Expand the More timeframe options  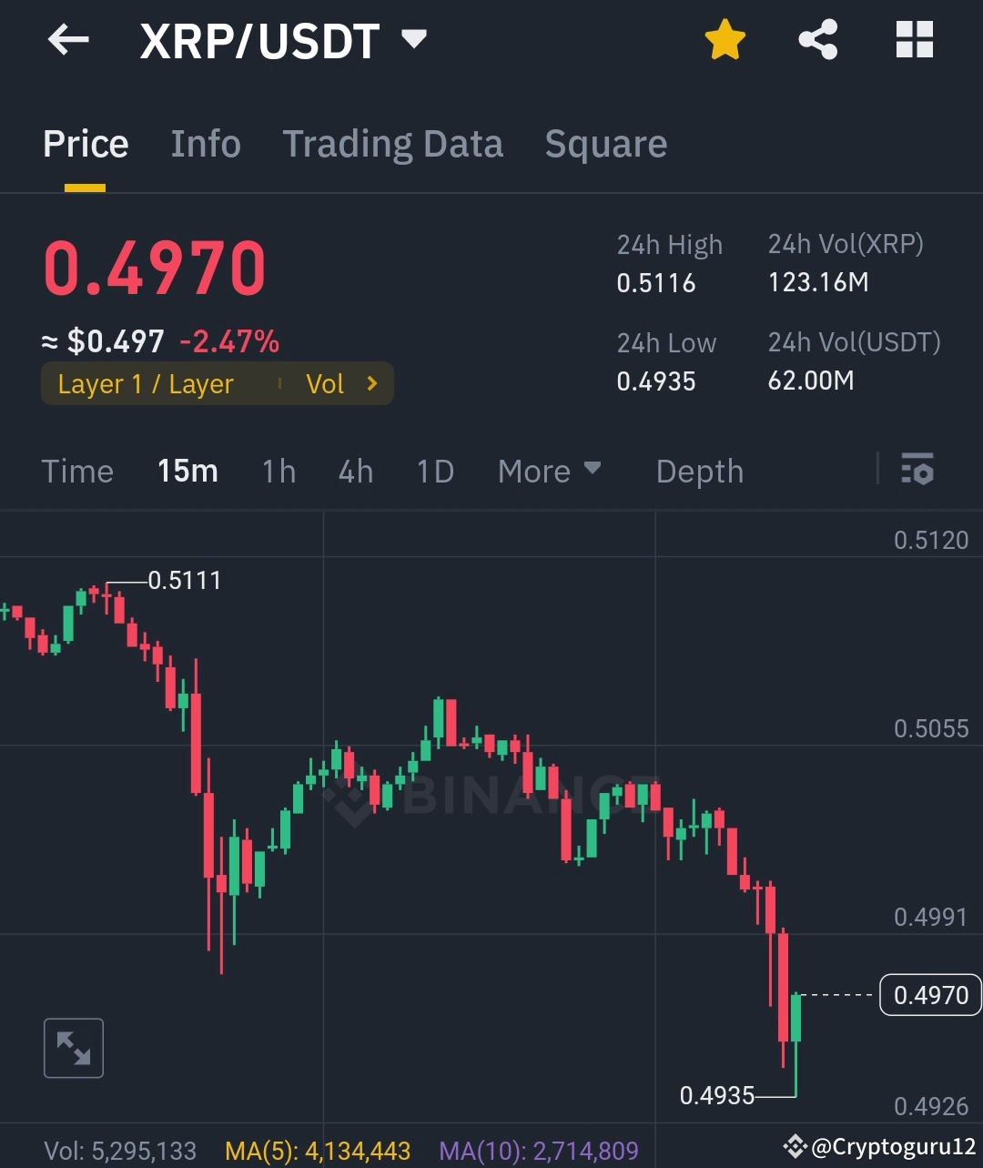[x=550, y=471]
